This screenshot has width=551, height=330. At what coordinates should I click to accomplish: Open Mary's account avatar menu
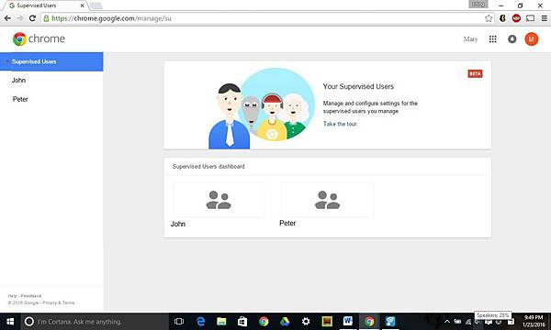532,38
